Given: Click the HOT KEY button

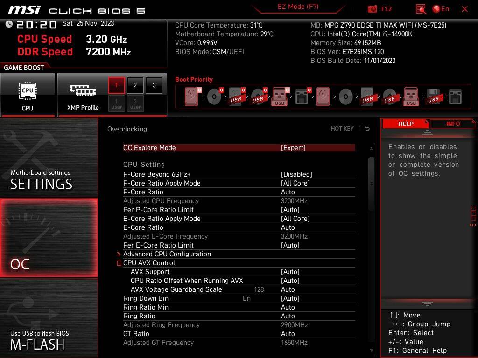Looking at the screenshot, I should coord(342,129).
